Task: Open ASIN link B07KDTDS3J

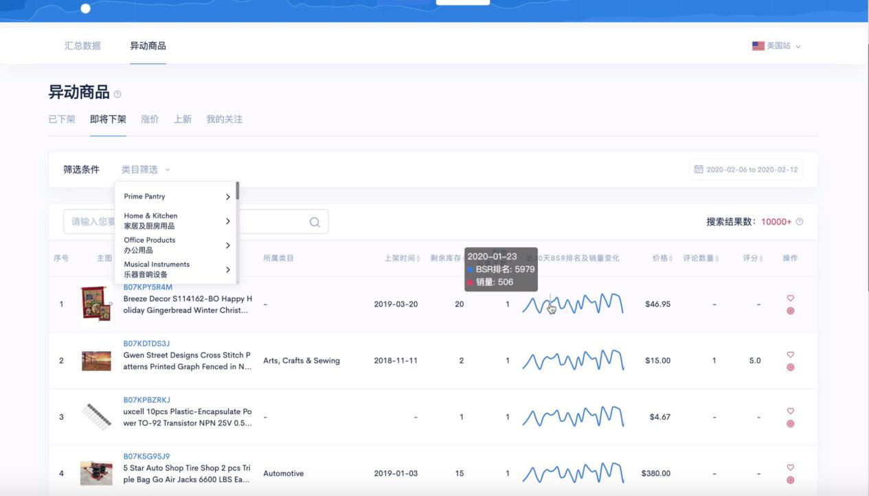Action: (x=146, y=343)
